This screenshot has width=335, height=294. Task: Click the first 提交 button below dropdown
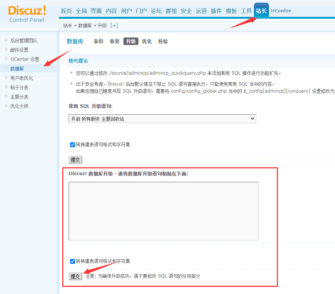click(x=75, y=160)
